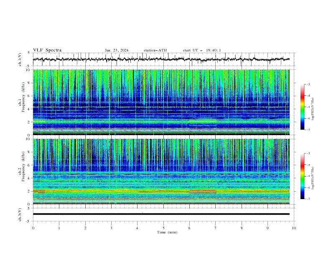Click the "Time (min)" axis label
This screenshot has width=331, height=256.
click(x=167, y=232)
